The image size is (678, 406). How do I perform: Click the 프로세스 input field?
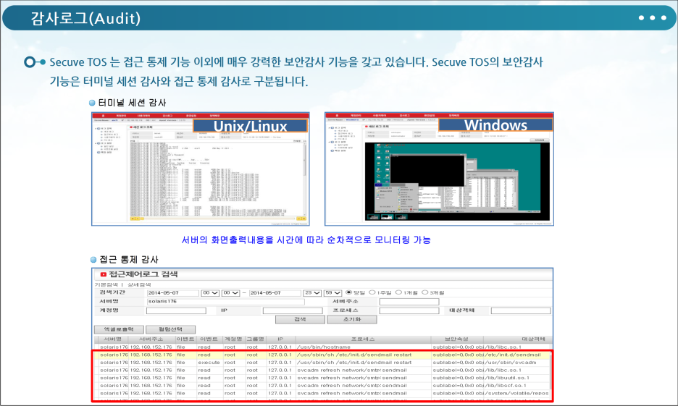[x=409, y=310]
